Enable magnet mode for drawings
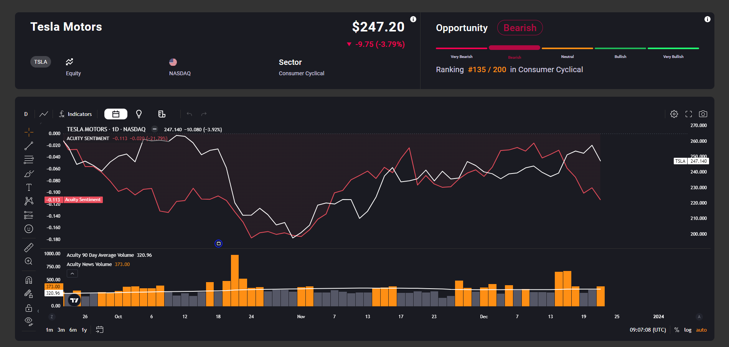Screen dimensions: 729x347 (29, 279)
